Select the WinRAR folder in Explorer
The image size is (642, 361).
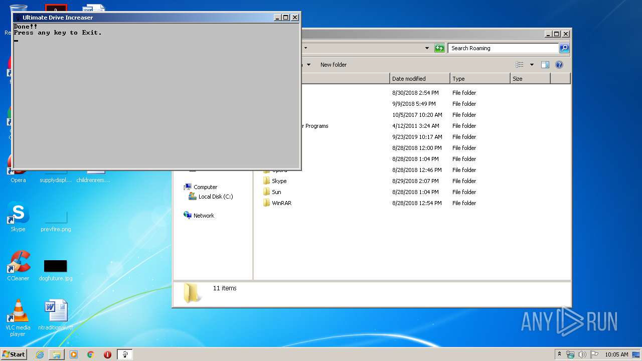[281, 203]
